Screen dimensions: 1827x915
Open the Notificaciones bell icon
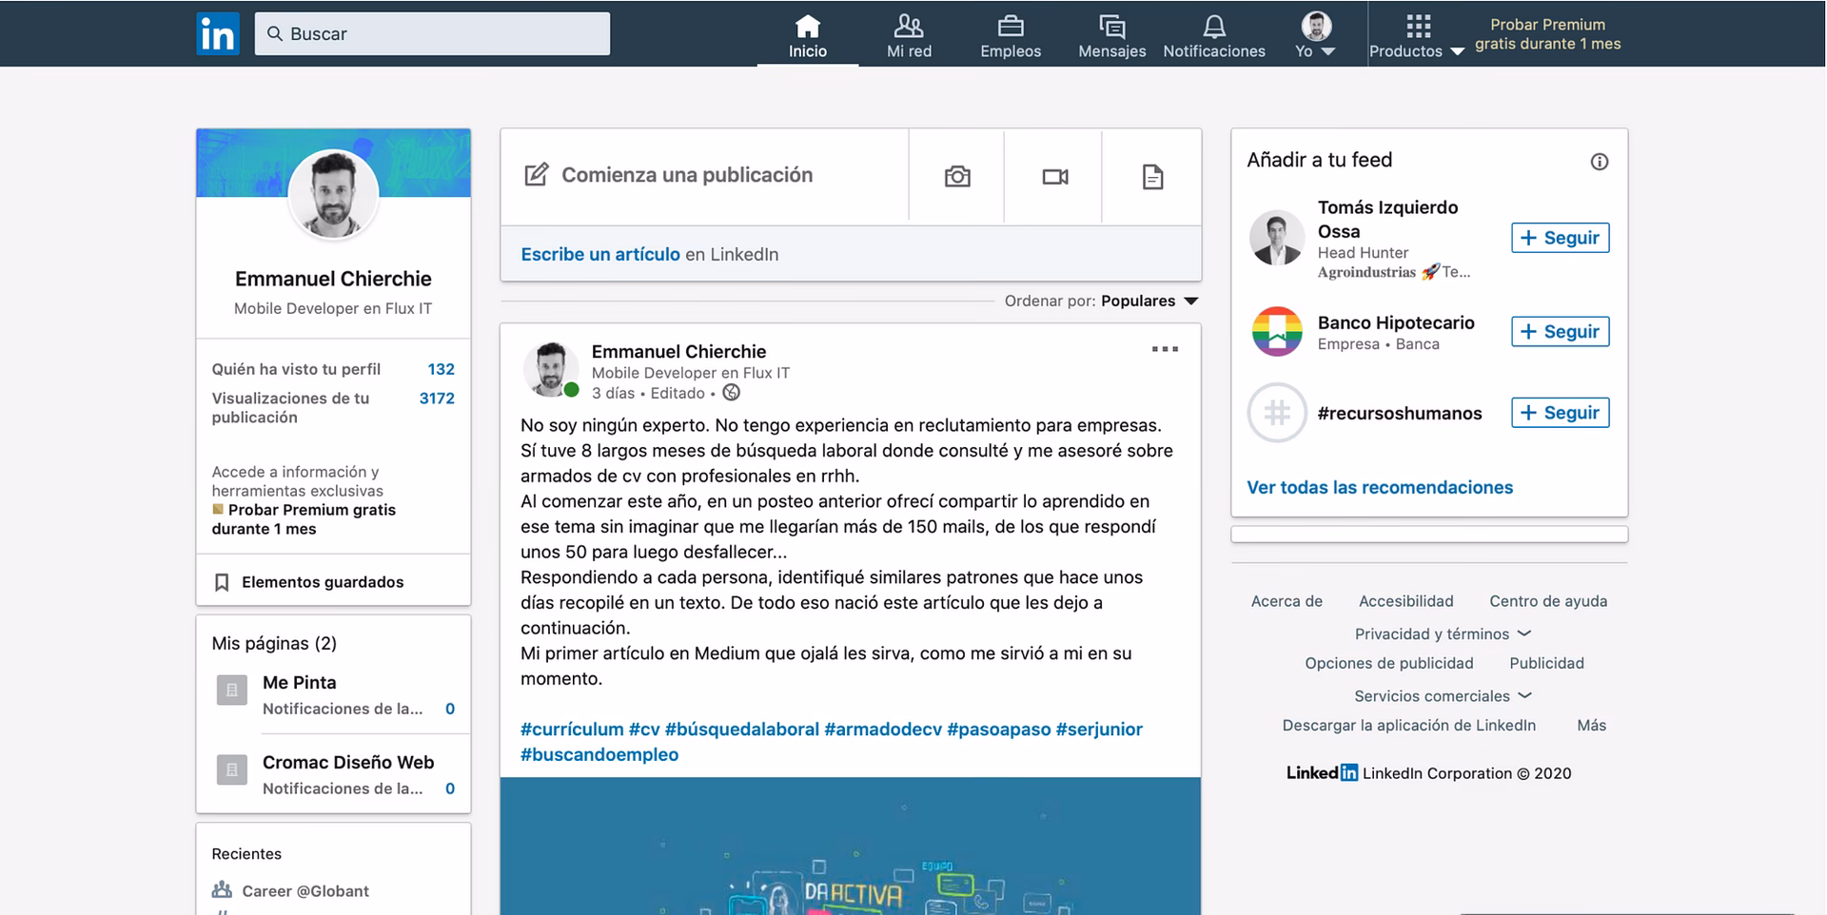point(1214,29)
